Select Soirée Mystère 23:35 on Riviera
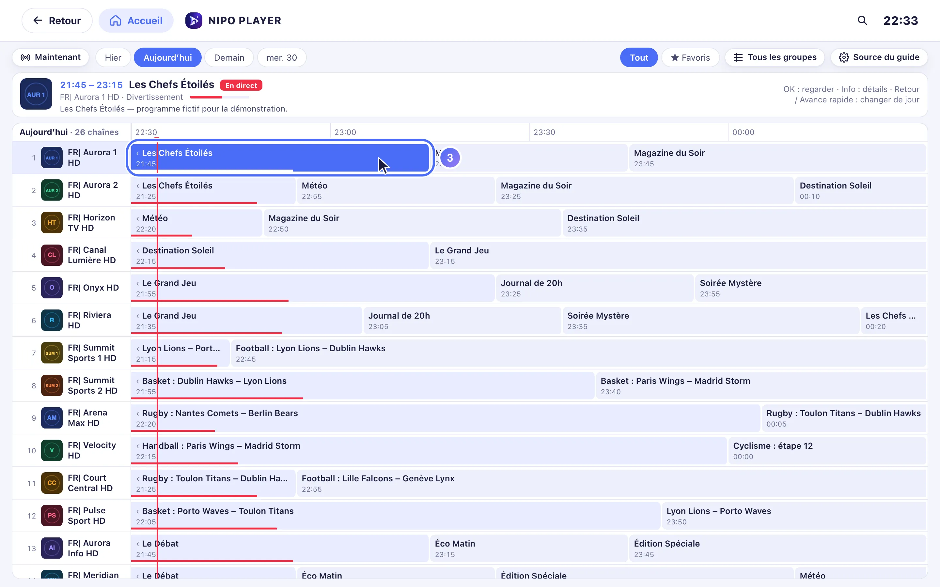Image resolution: width=940 pixels, height=587 pixels. pos(711,320)
